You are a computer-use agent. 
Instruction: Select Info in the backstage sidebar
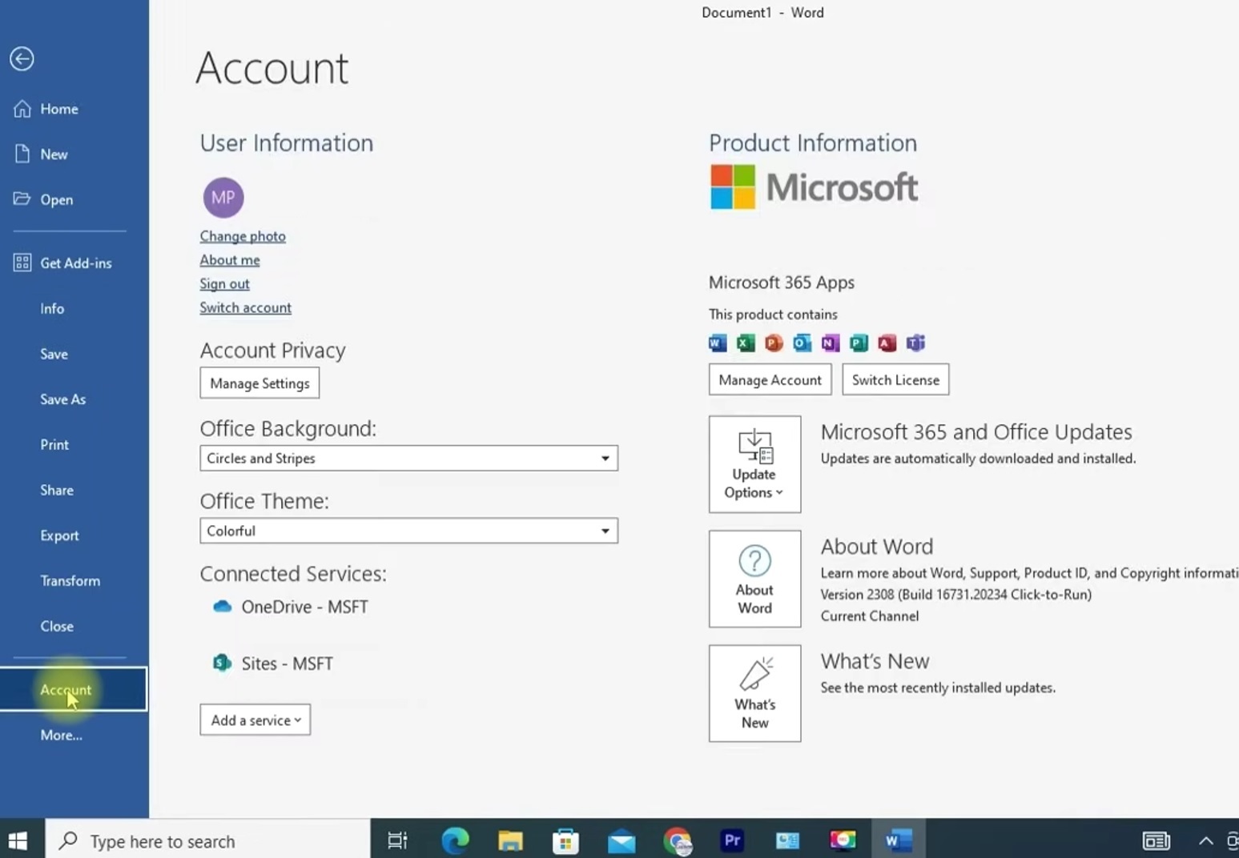point(52,308)
